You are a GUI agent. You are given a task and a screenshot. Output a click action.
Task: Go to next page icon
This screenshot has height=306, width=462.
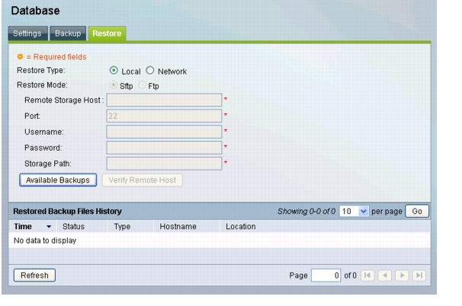tap(402, 276)
